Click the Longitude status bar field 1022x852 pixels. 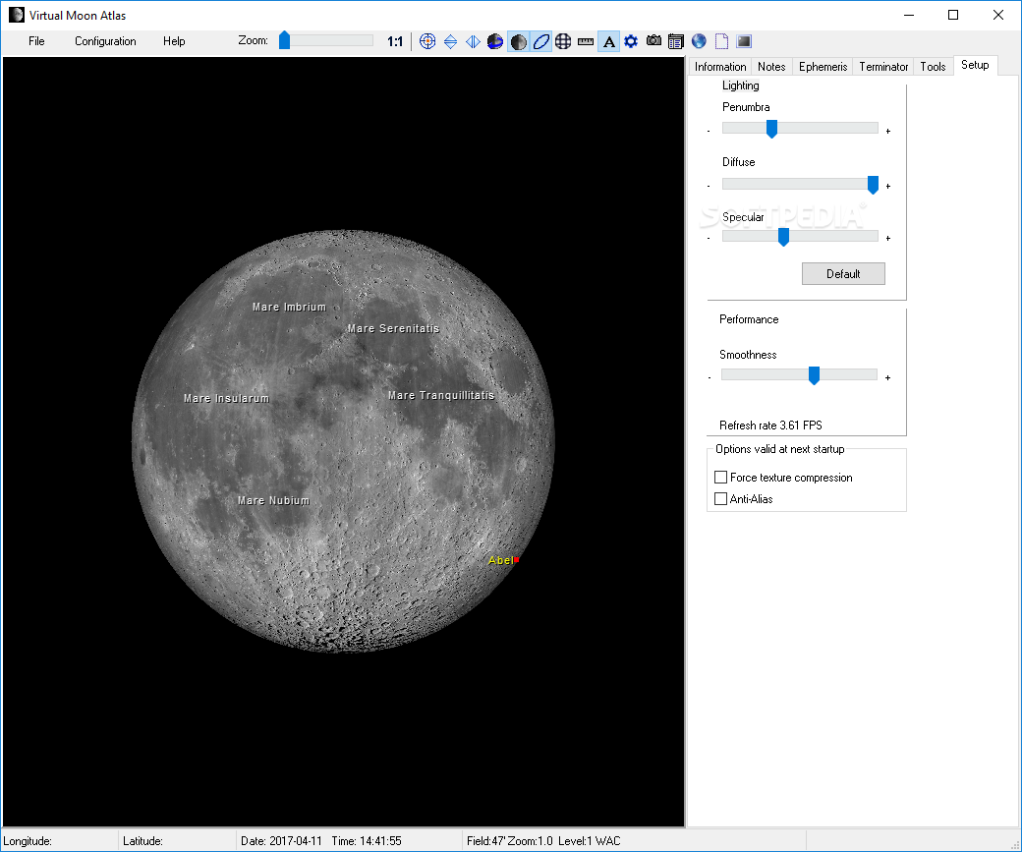(x=59, y=841)
